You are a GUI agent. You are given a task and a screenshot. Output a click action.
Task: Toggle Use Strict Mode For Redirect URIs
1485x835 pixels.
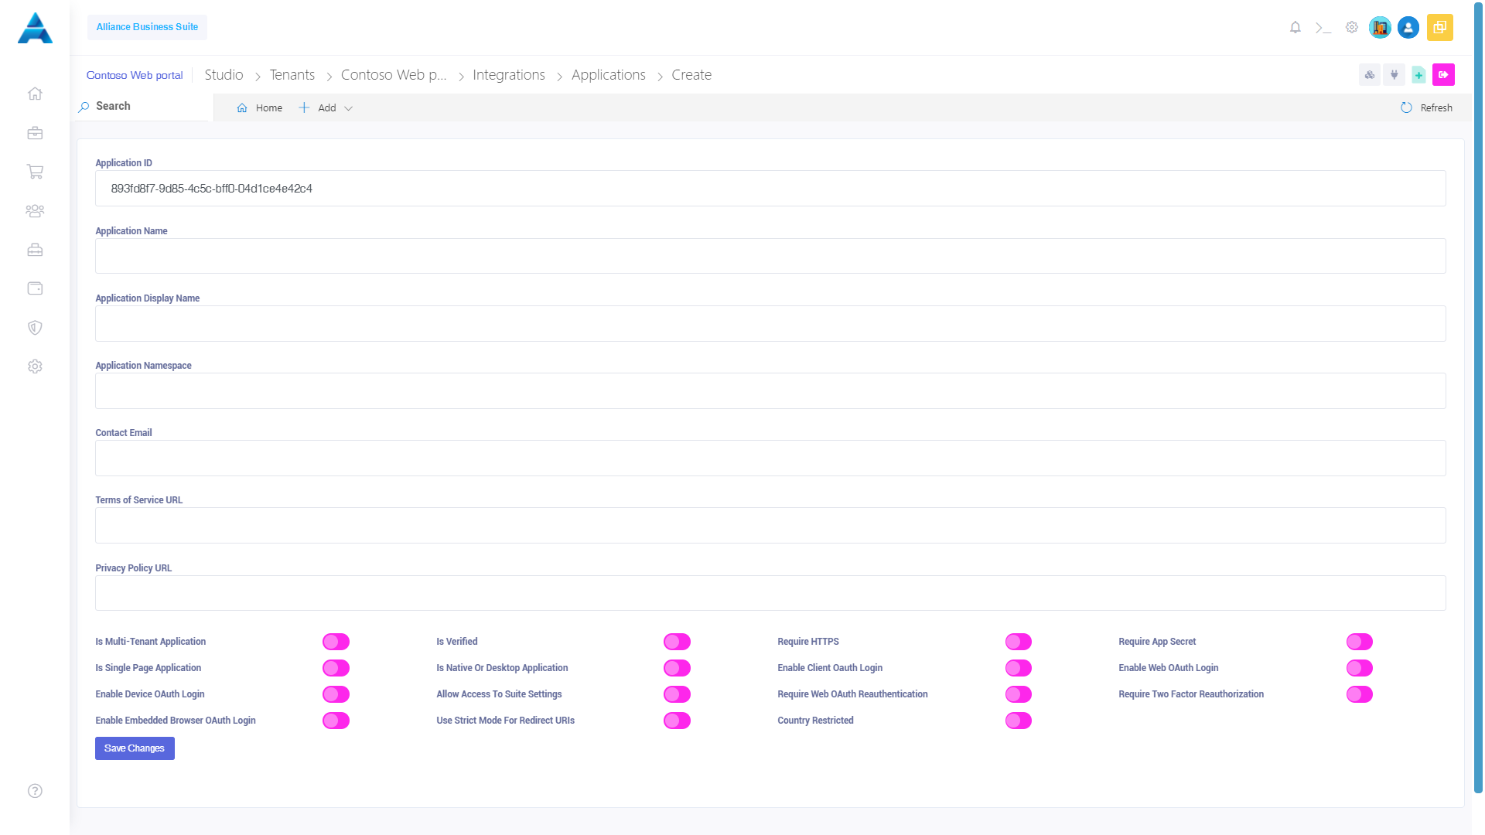point(677,721)
